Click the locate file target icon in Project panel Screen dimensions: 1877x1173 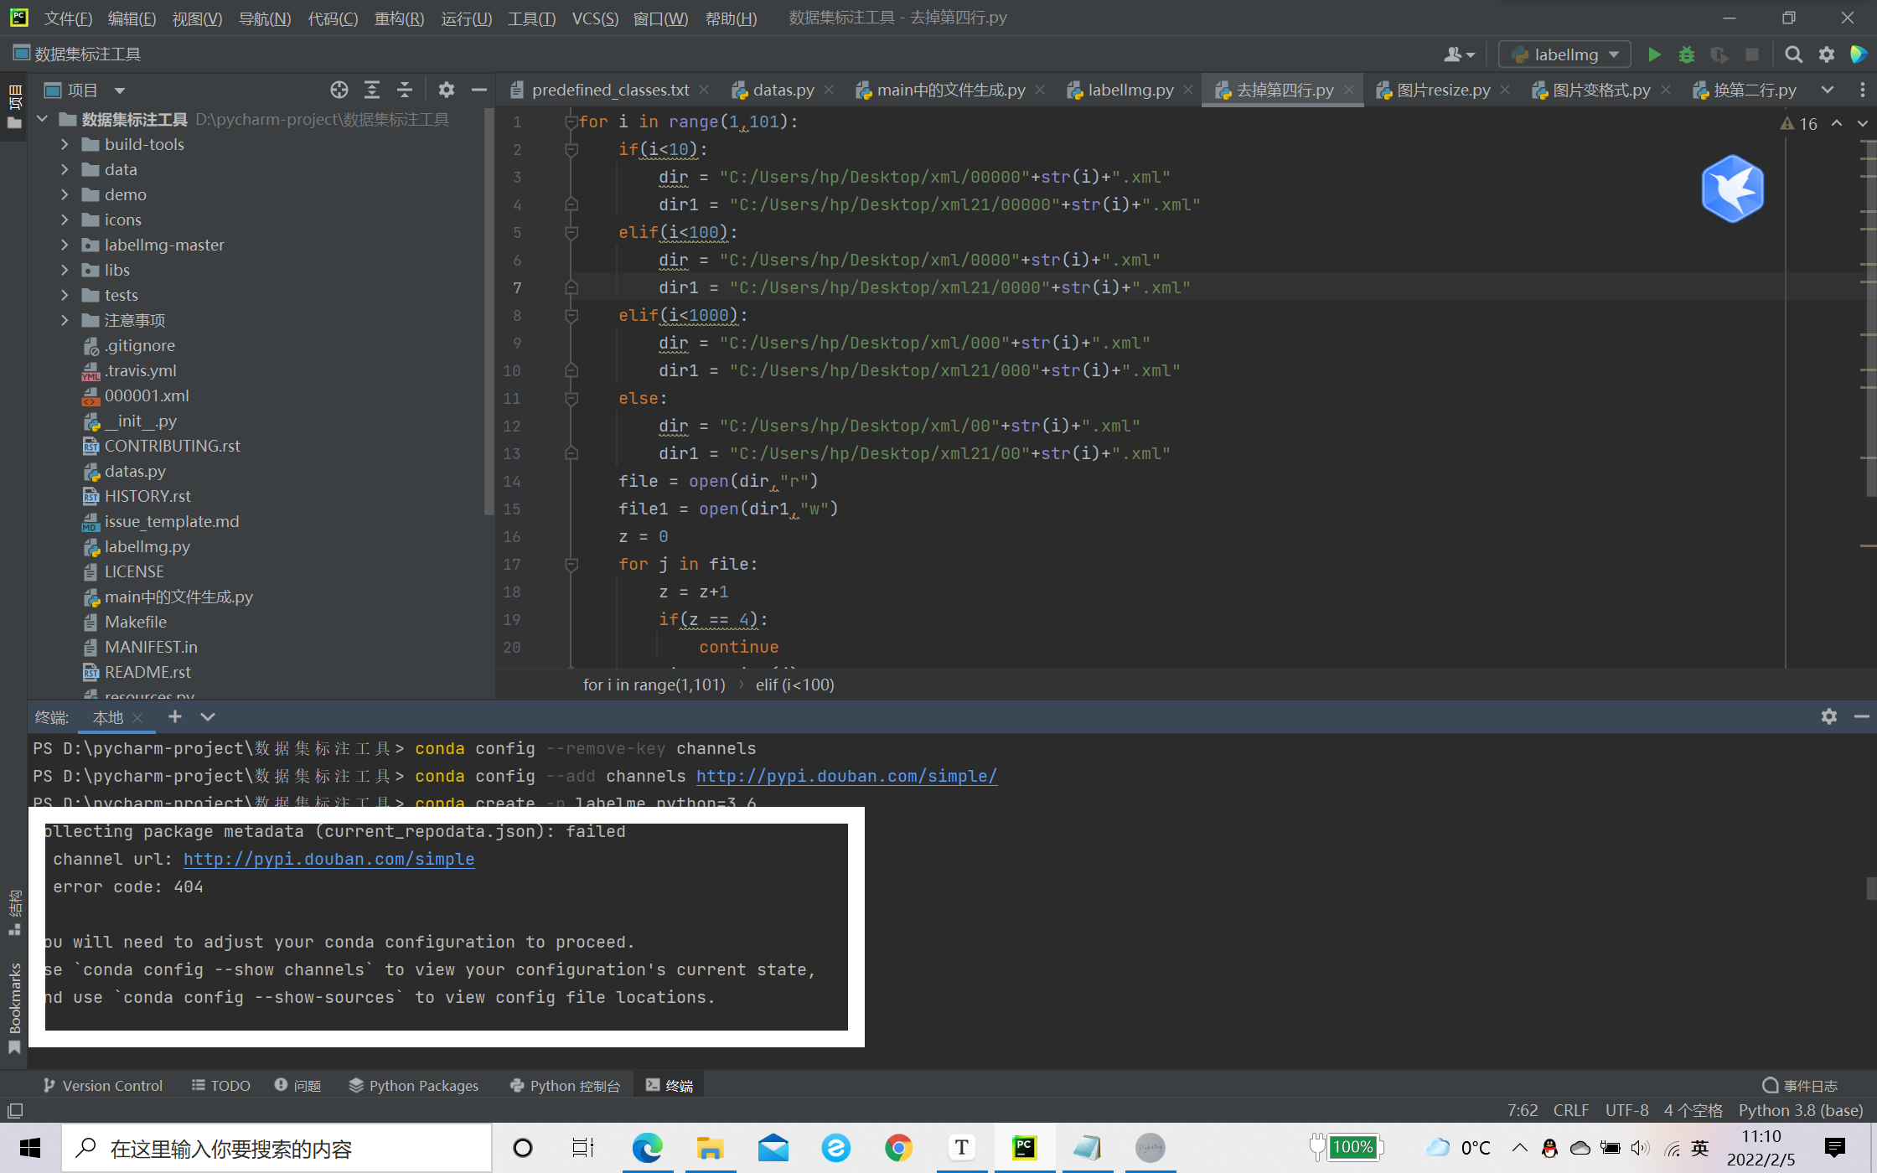(x=339, y=90)
